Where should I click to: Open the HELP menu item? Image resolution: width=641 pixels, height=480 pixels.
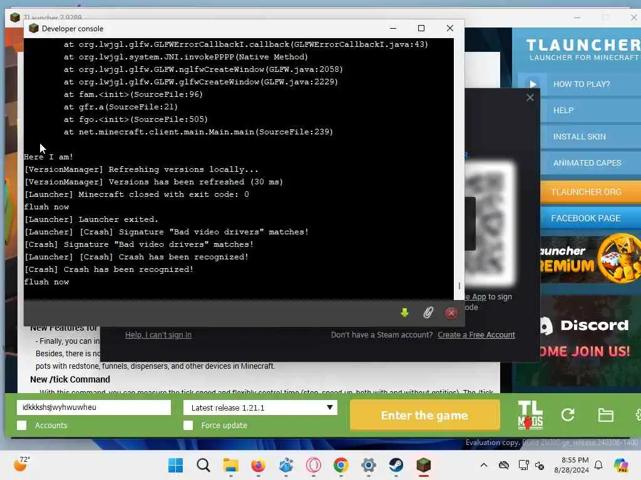click(x=563, y=111)
